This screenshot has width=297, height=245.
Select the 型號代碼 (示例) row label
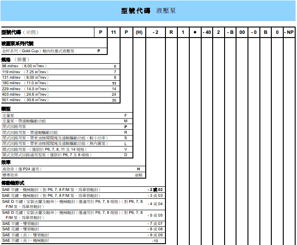click(21, 33)
